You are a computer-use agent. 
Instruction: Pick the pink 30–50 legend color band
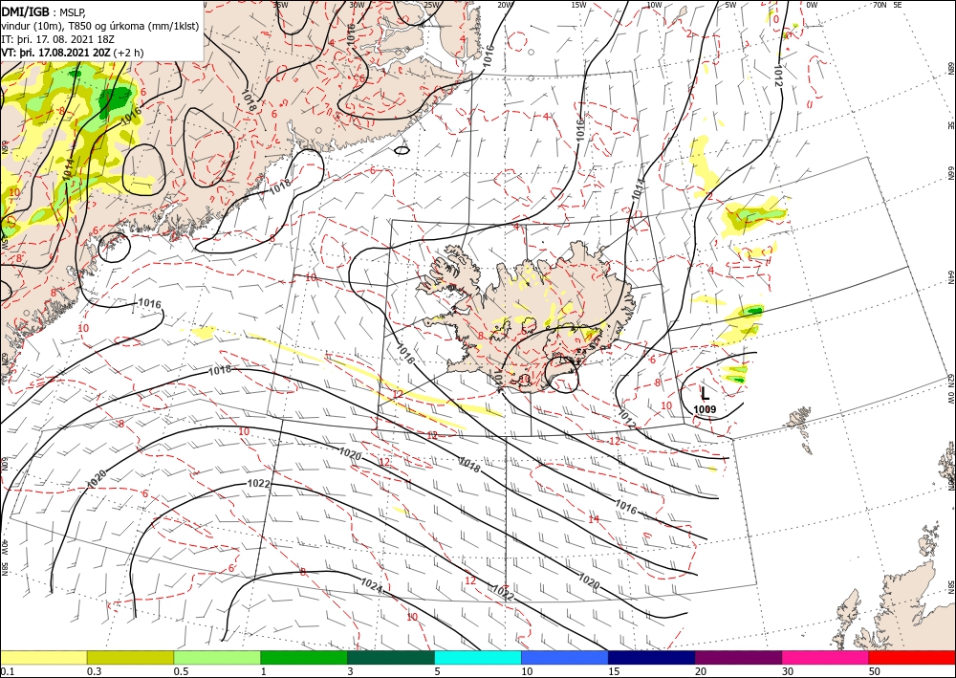[x=826, y=657]
